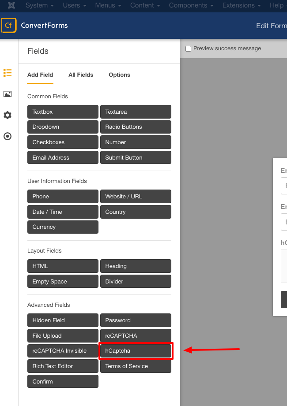Add an HTML layout field

tap(63, 266)
